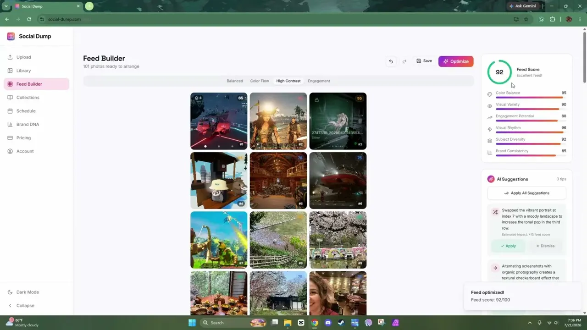Select the Social Dump browser tab
This screenshot has width=587, height=330.
(47, 6)
